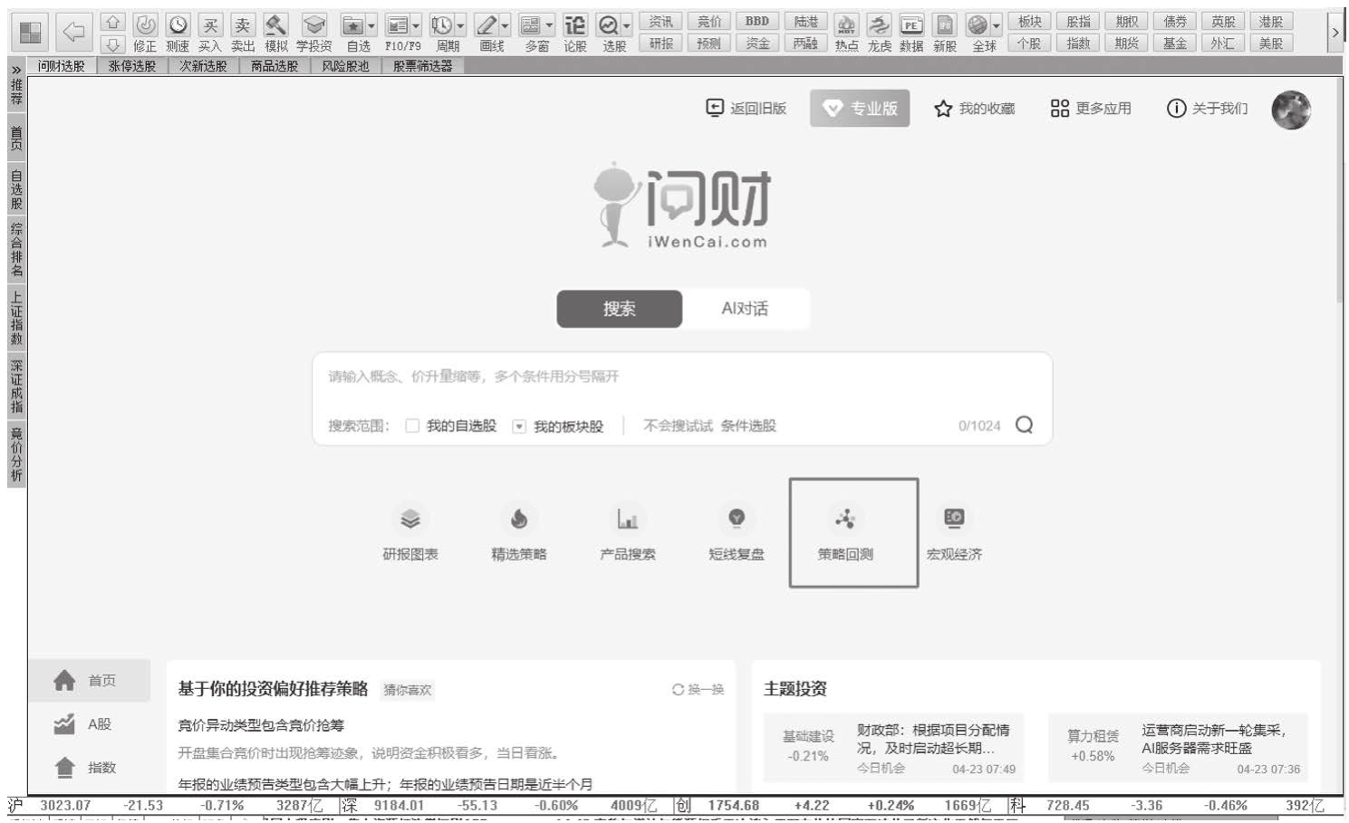The width and height of the screenshot is (1349, 823).
Task: Switch to the 涨停选股 tab
Action: pyautogui.click(x=132, y=66)
